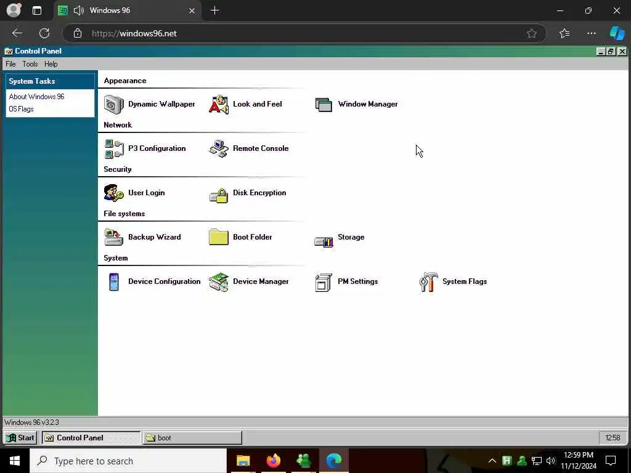Click the OS Flags link
This screenshot has width=631, height=473.
click(22, 109)
